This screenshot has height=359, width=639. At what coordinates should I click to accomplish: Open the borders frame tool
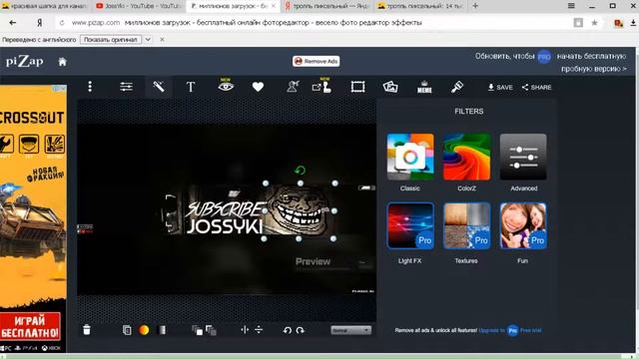[357, 87]
